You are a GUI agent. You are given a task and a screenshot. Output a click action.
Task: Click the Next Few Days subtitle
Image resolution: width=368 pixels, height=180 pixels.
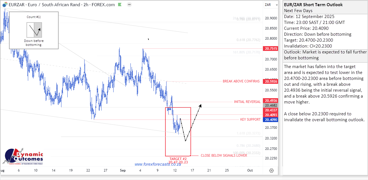(298, 10)
